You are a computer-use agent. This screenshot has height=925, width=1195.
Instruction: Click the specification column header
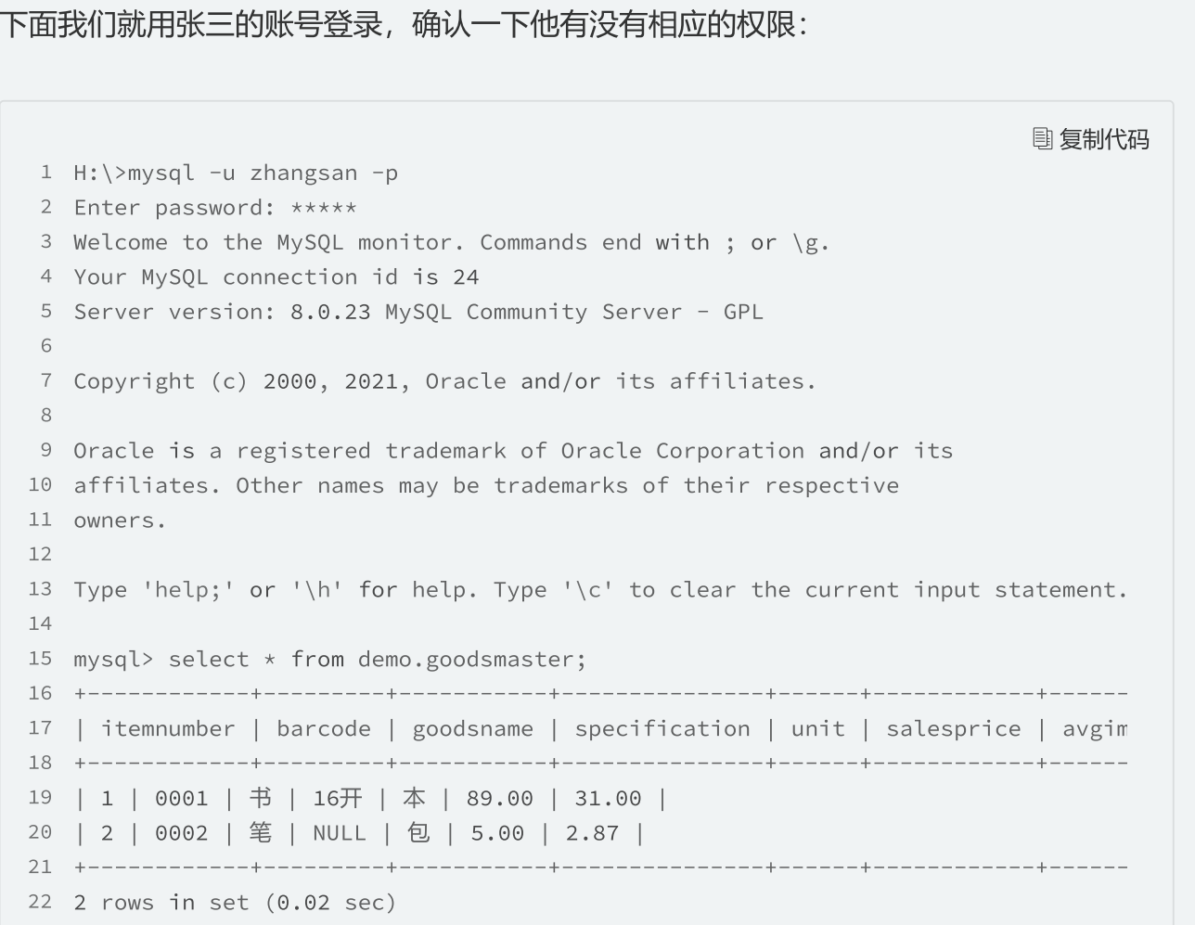662,729
